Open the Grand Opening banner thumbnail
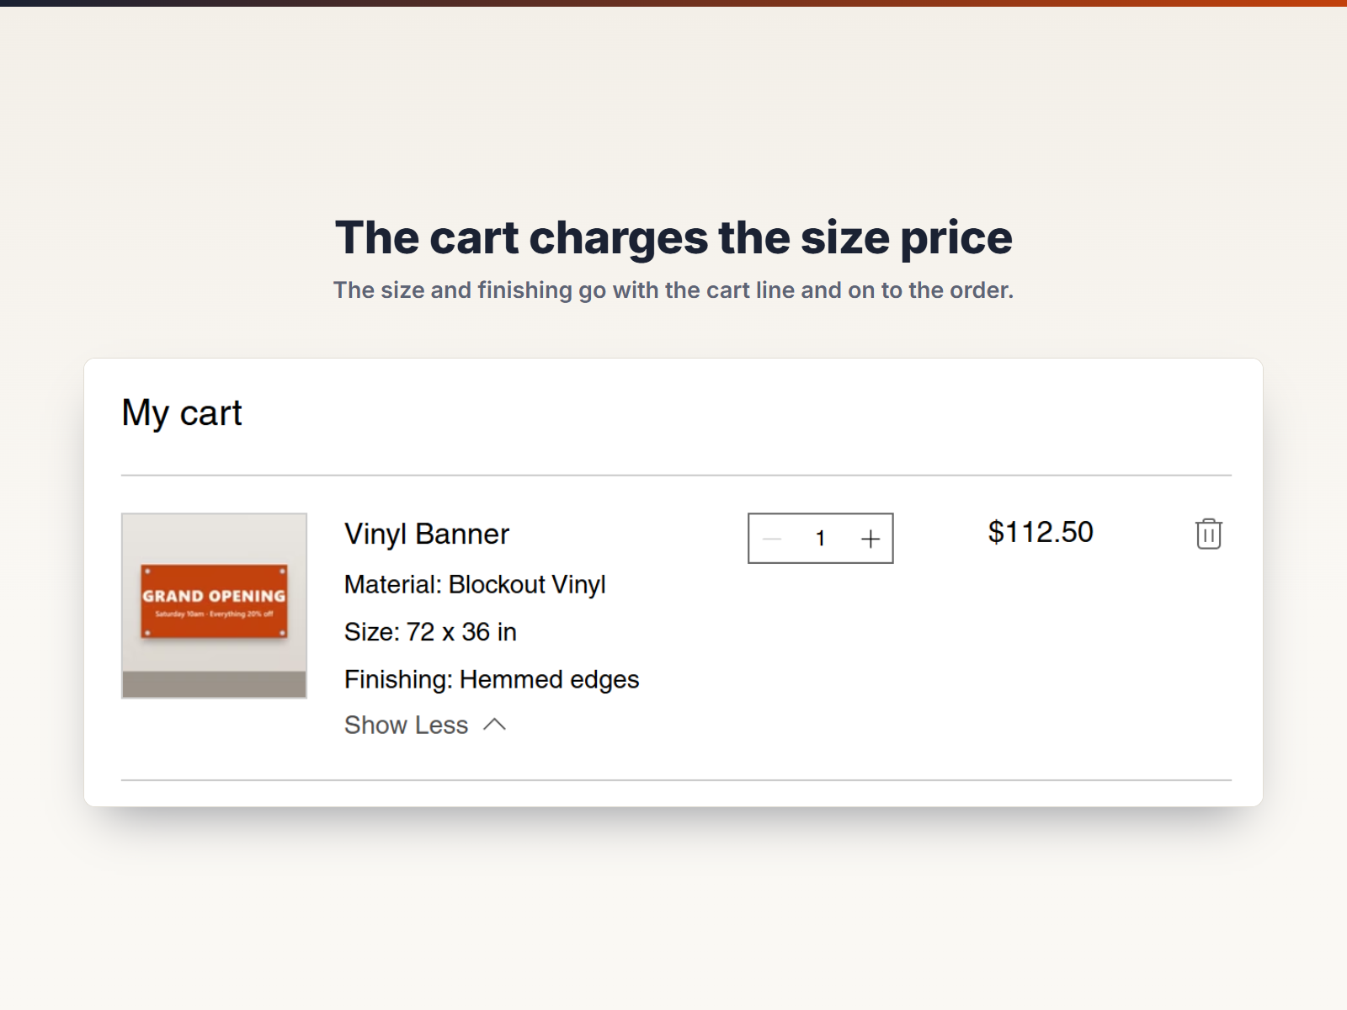The image size is (1347, 1010). (x=214, y=606)
